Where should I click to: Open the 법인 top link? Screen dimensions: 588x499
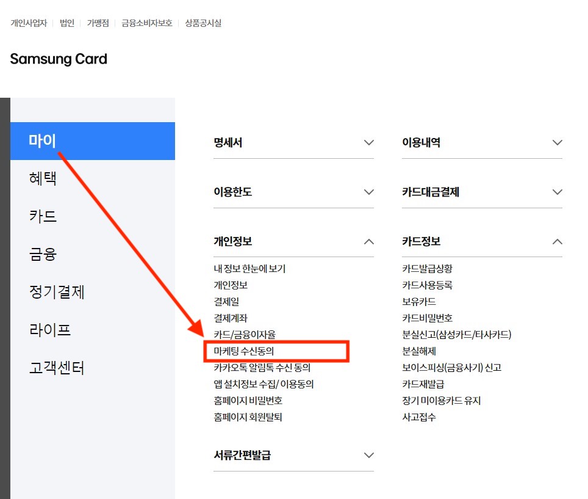tap(66, 23)
